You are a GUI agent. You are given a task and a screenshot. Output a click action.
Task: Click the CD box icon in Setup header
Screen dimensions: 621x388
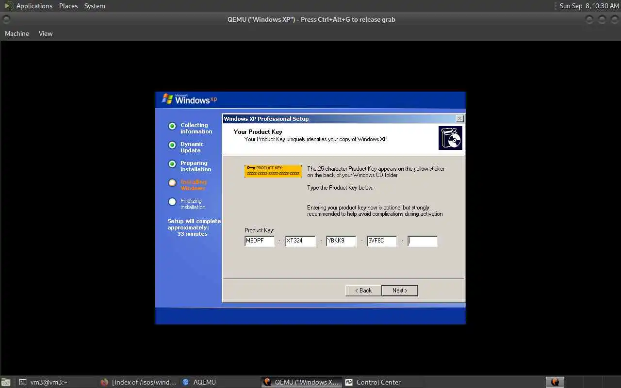coord(450,138)
